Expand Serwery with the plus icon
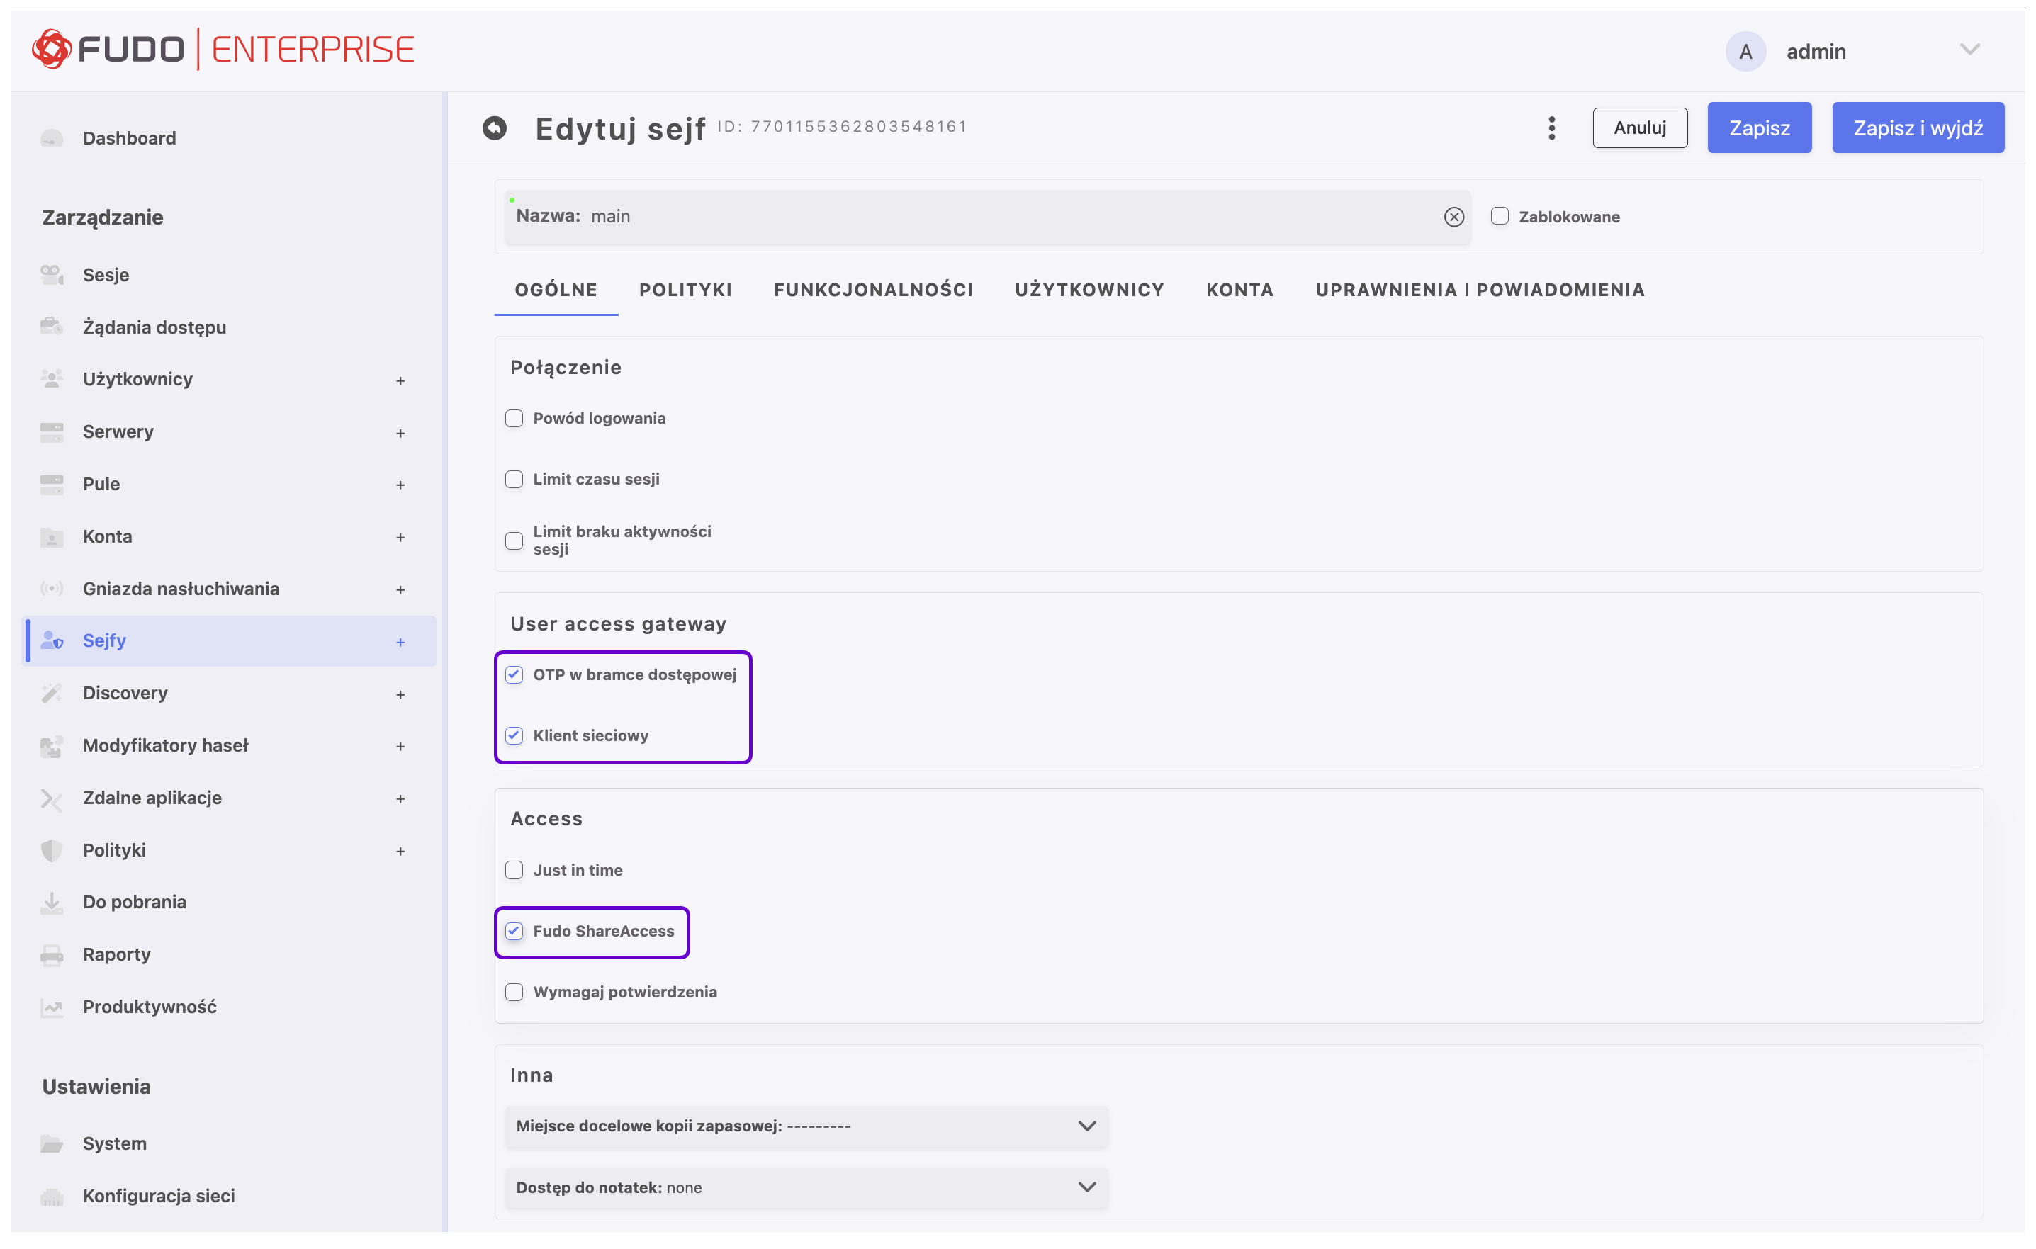 (400, 433)
